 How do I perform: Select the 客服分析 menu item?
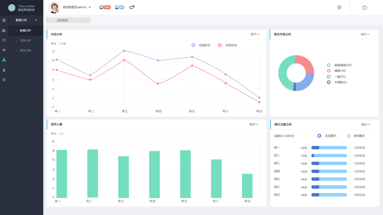pos(25,30)
